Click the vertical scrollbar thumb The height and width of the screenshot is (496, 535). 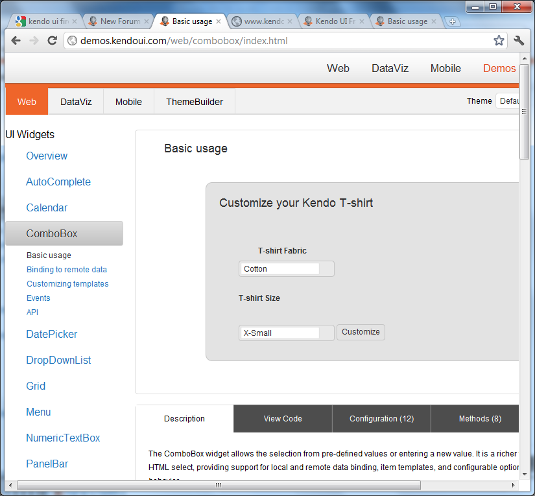tap(525, 112)
